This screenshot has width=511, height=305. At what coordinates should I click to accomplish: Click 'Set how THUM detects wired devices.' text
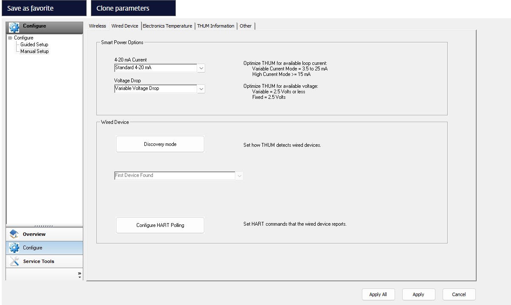(282, 145)
